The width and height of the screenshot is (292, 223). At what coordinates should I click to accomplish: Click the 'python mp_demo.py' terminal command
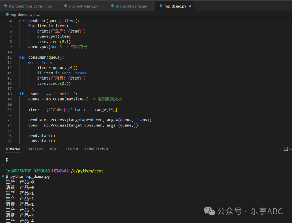click(x=30, y=176)
